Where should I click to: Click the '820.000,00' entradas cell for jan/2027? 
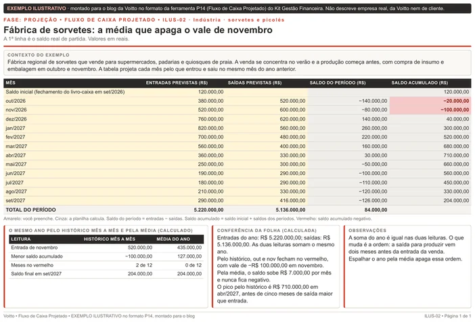(x=210, y=128)
